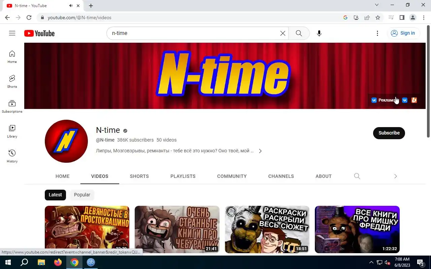431x269 pixels.
Task: Show hidden system tray icons
Action: [x=371, y=262]
